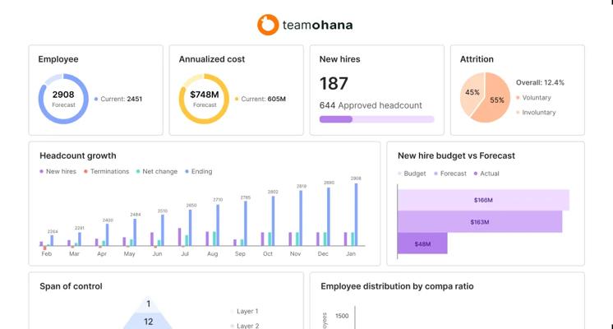The image size is (613, 329).
Task: Toggle the Terminations legend item
Action: point(106,171)
